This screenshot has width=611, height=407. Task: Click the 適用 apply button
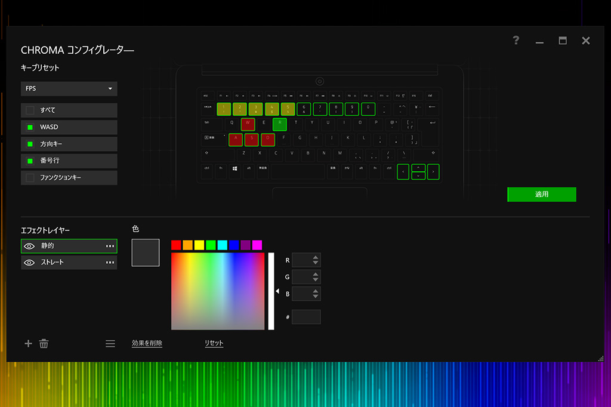click(542, 194)
